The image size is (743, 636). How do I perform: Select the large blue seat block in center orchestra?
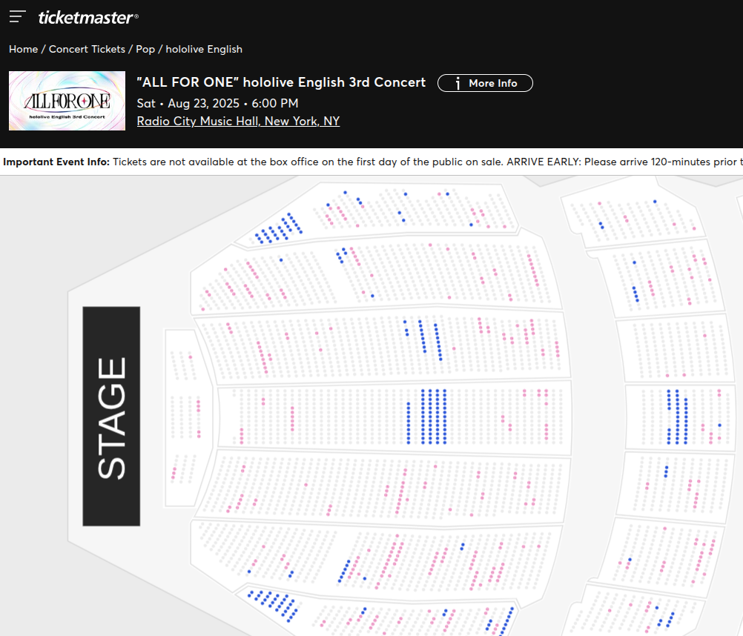427,417
